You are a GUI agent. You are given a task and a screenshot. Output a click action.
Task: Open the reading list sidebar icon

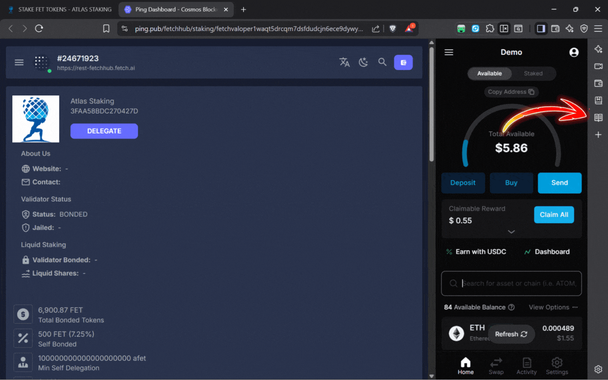pos(598,118)
